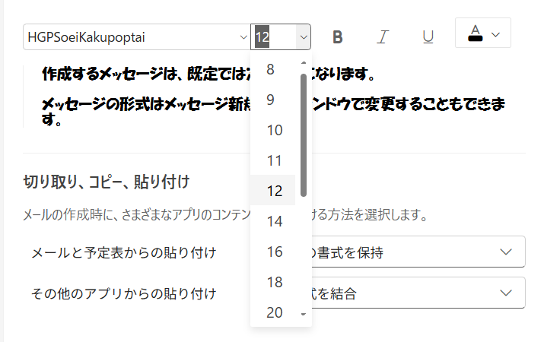Click the font size list scrollbar thumb
The width and height of the screenshot is (544, 342).
pyautogui.click(x=304, y=133)
